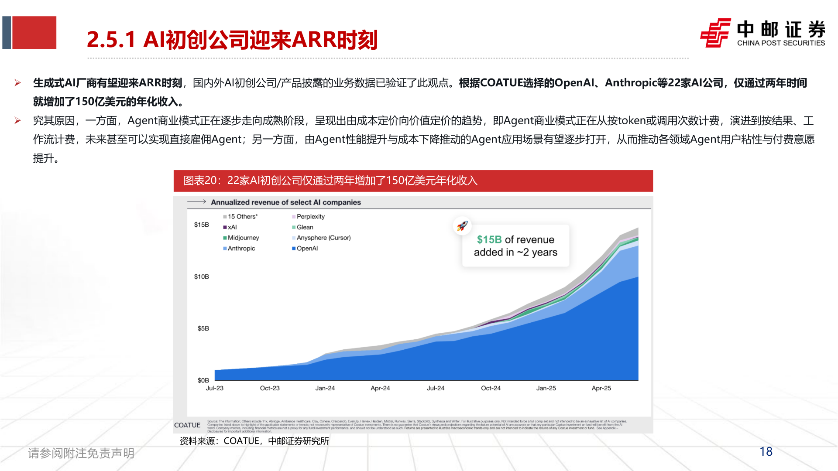Select the Perplexity legend marker
The height and width of the screenshot is (471, 838).
293,216
